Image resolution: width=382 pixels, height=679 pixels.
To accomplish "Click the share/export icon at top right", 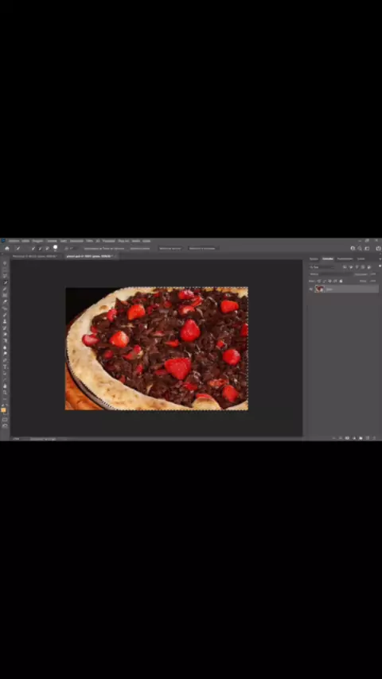I will tap(379, 248).
